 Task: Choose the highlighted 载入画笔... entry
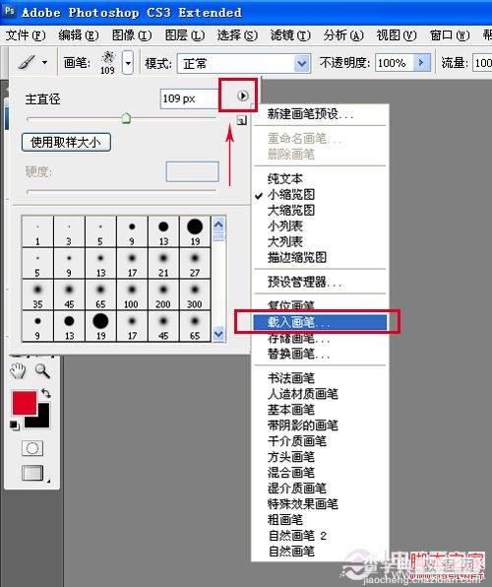[x=320, y=322]
